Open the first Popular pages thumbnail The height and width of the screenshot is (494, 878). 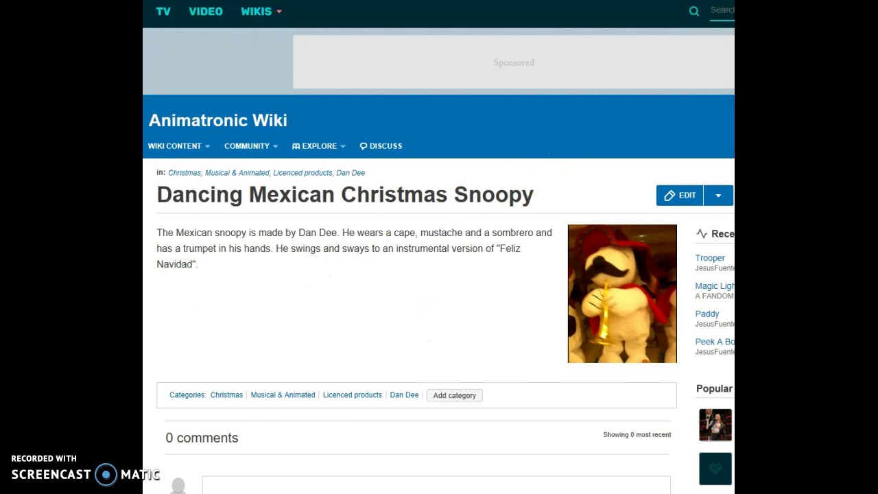point(715,425)
